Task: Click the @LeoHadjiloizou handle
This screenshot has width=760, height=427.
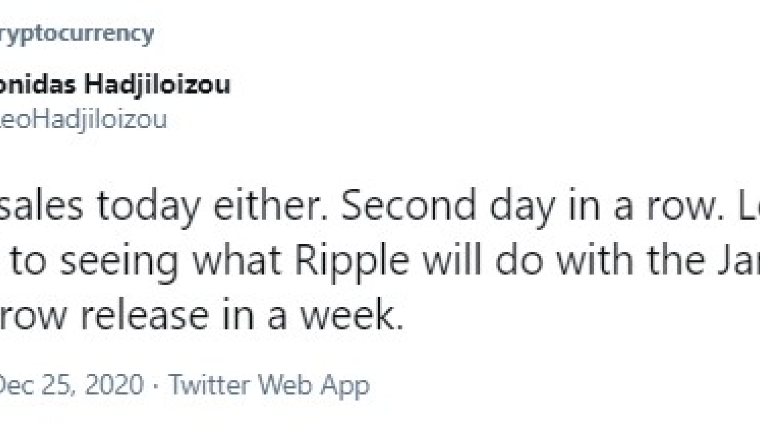Action: pos(84,119)
